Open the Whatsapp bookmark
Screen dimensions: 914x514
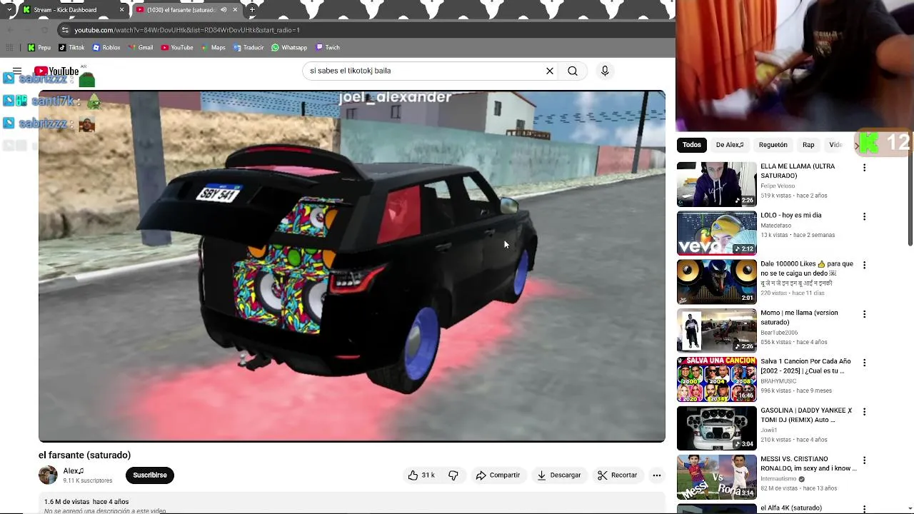(289, 48)
